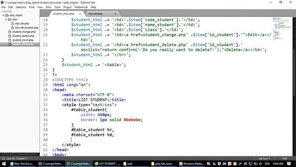Screen dimensions: 296x167
Task: Open the Preferences menu
Action: point(81,7)
